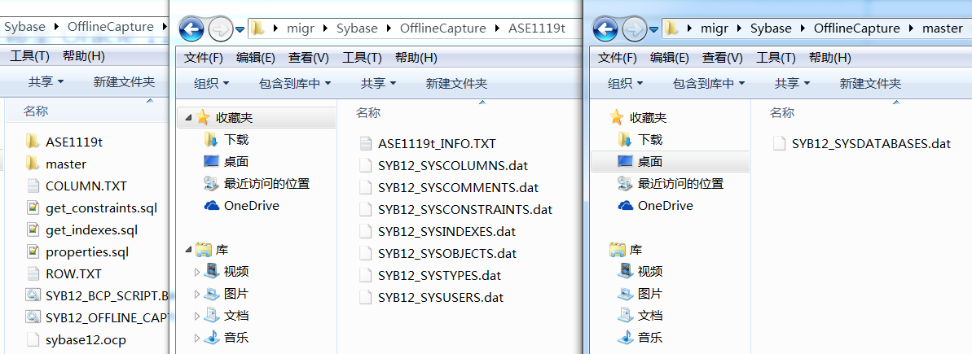
Task: Expand 音乐 node in ASE1119t window
Action: pos(198,338)
